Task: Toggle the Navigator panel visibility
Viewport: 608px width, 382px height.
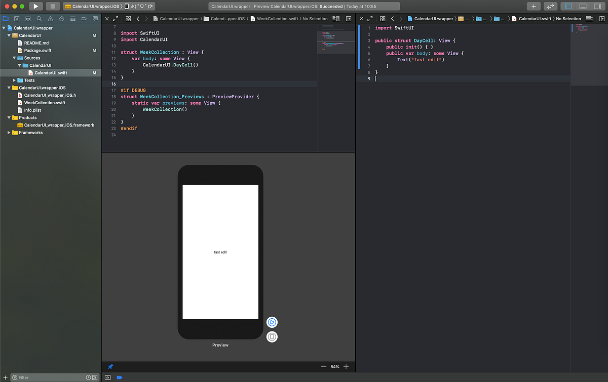Action: click(568, 6)
